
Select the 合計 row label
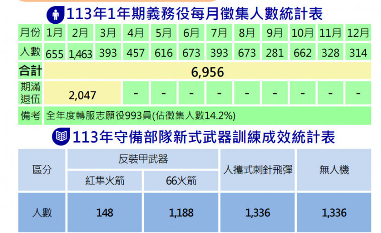click(x=30, y=72)
